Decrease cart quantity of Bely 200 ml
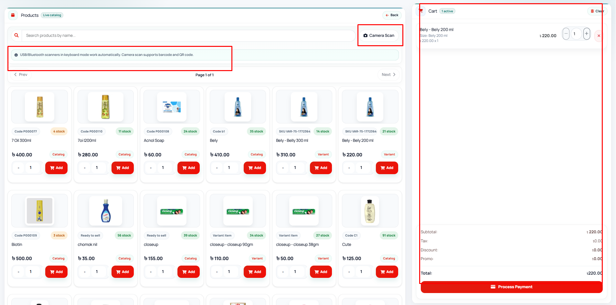Viewport: 616px width, 305px height. coord(566,34)
